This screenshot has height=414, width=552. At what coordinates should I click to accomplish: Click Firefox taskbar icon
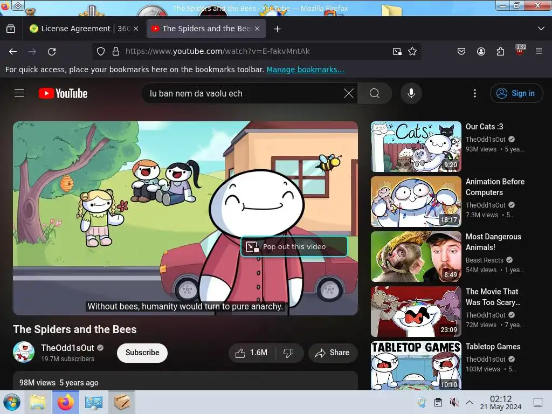tap(65, 402)
